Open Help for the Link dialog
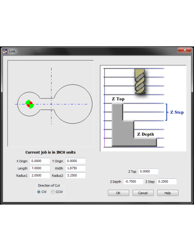Image resolution: width=194 pixels, height=251 pixels. tap(168, 193)
